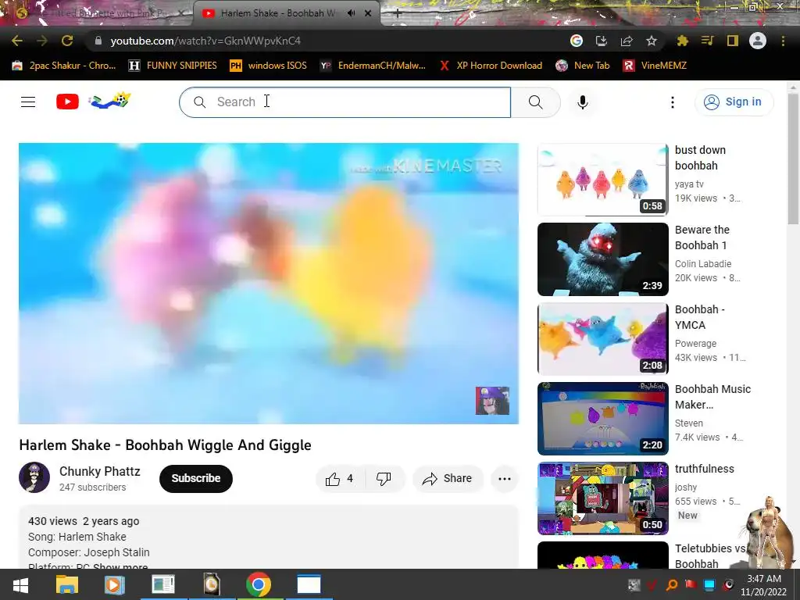Click Google icon in address bar

click(577, 41)
